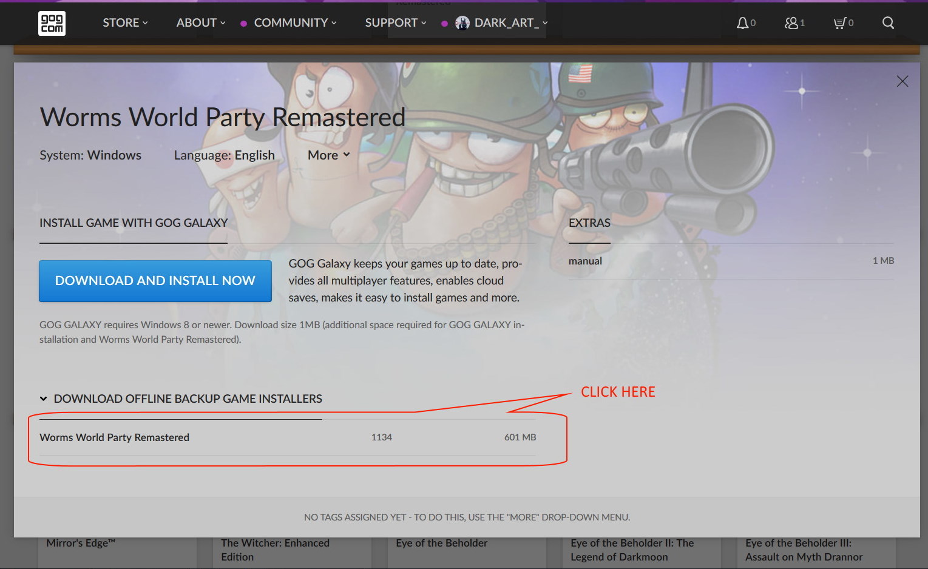
Task: Click the EXTRAS heading
Action: pos(589,223)
